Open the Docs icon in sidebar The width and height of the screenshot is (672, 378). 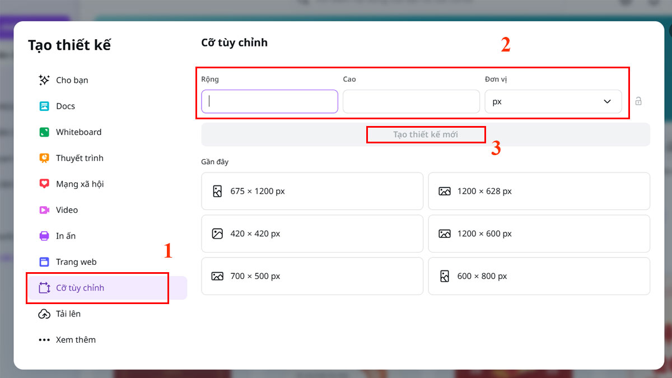coord(44,106)
